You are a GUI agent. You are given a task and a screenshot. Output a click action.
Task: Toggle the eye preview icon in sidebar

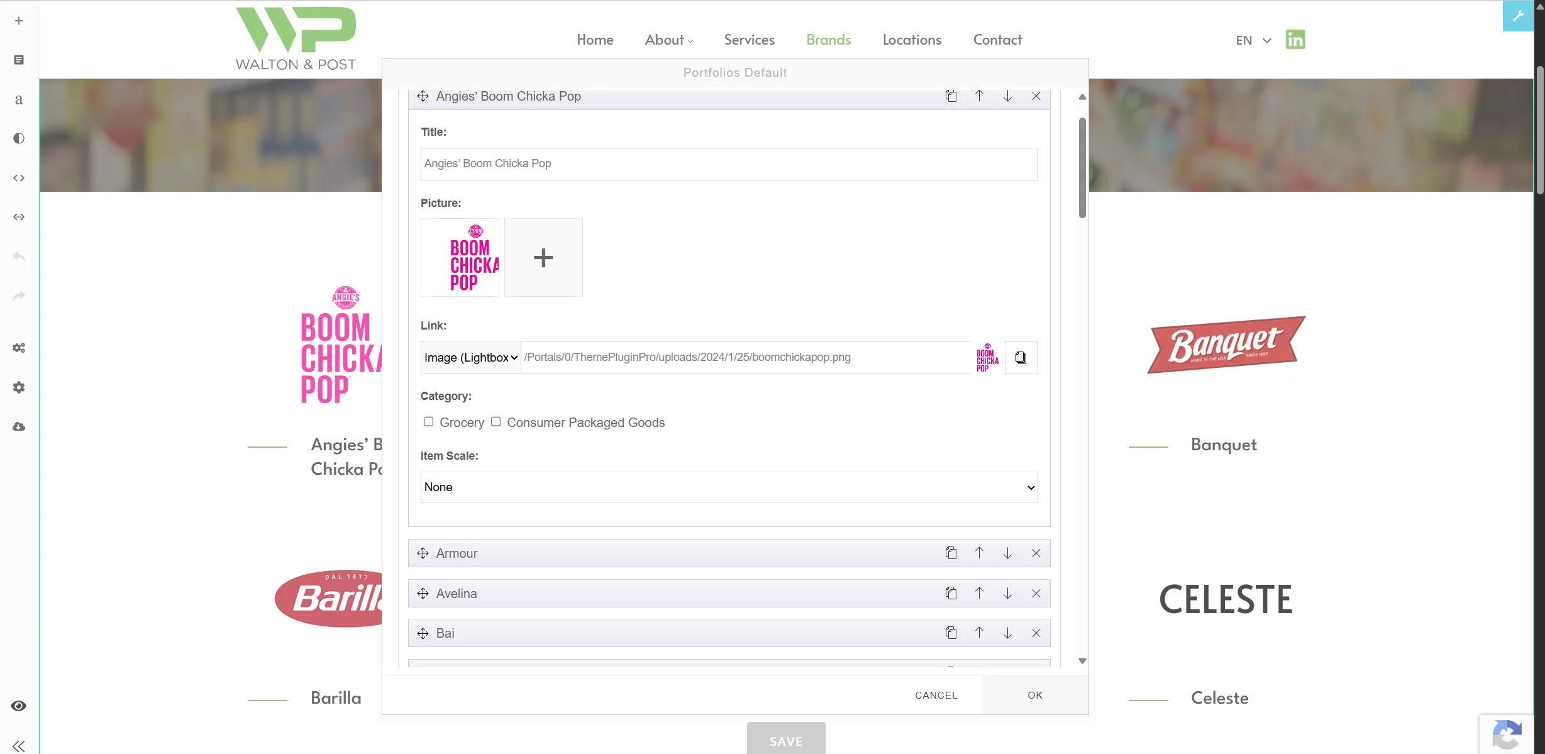[x=19, y=706]
